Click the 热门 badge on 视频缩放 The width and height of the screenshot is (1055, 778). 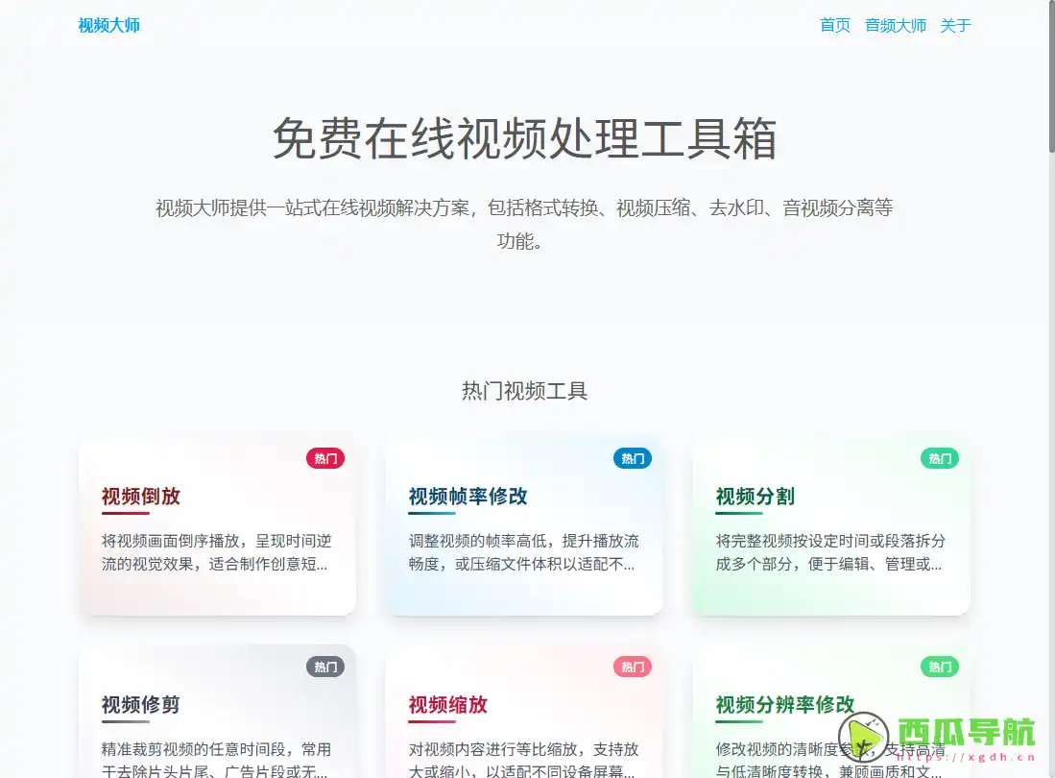(632, 667)
